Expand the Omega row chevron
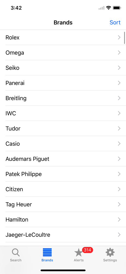The width and height of the screenshot is (126, 274). click(x=119, y=53)
